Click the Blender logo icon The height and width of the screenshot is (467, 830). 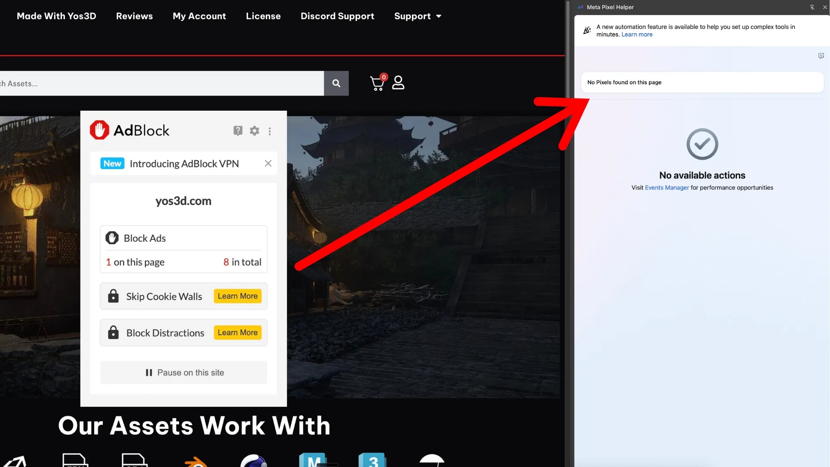point(195,462)
